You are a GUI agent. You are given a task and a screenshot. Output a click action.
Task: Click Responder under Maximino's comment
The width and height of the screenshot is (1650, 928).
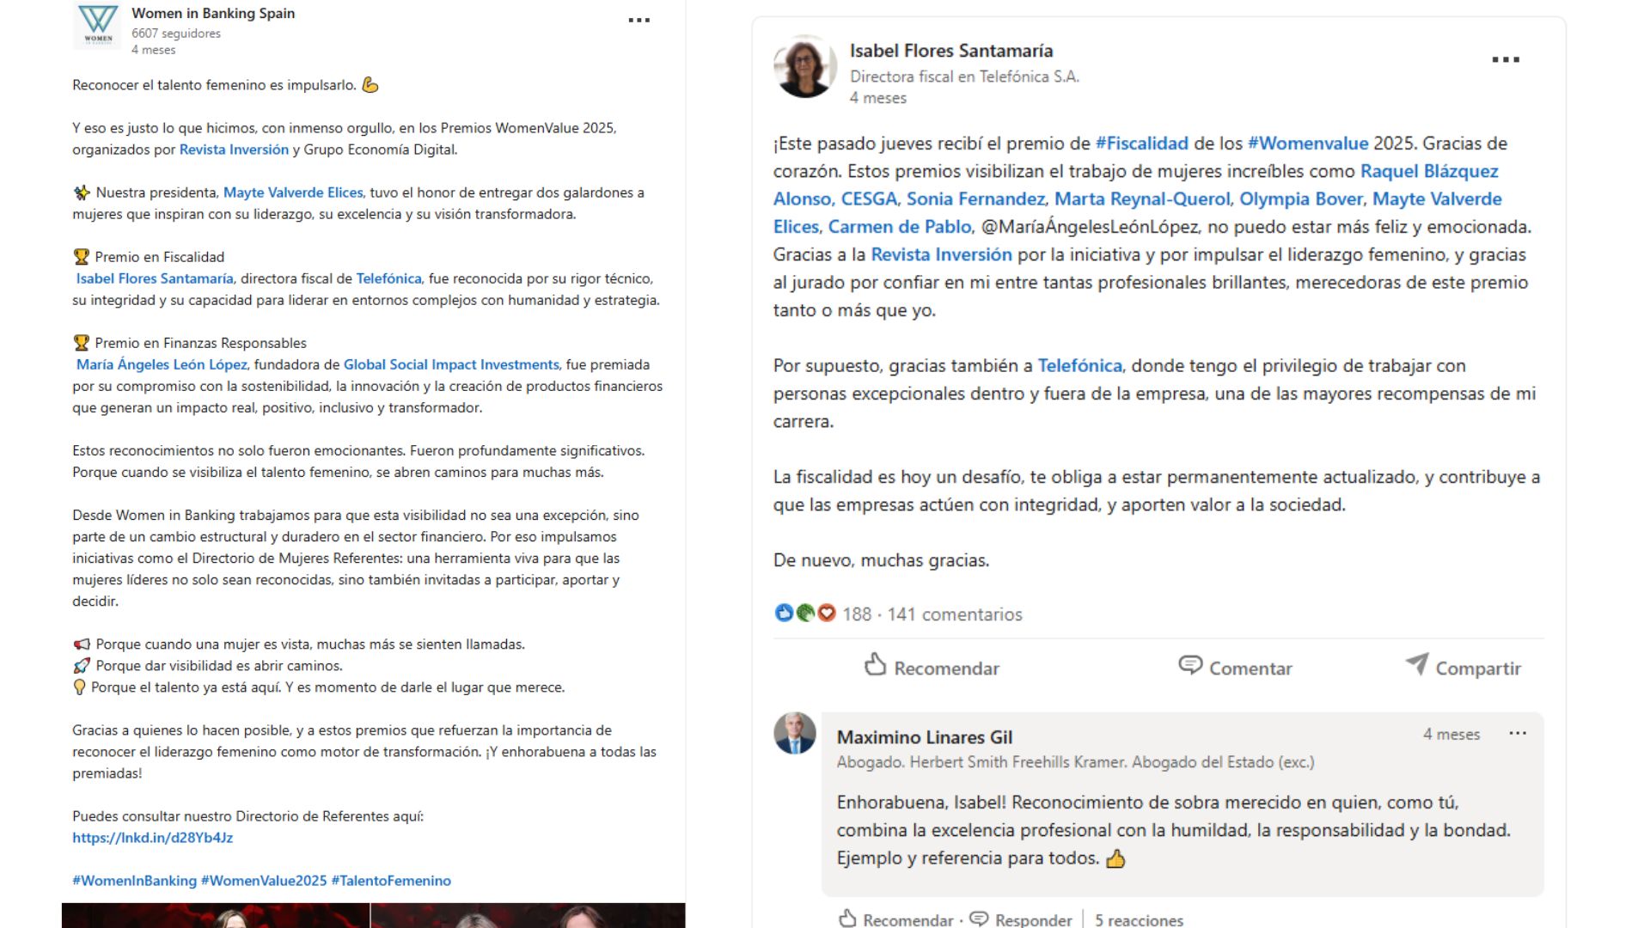1021,919
